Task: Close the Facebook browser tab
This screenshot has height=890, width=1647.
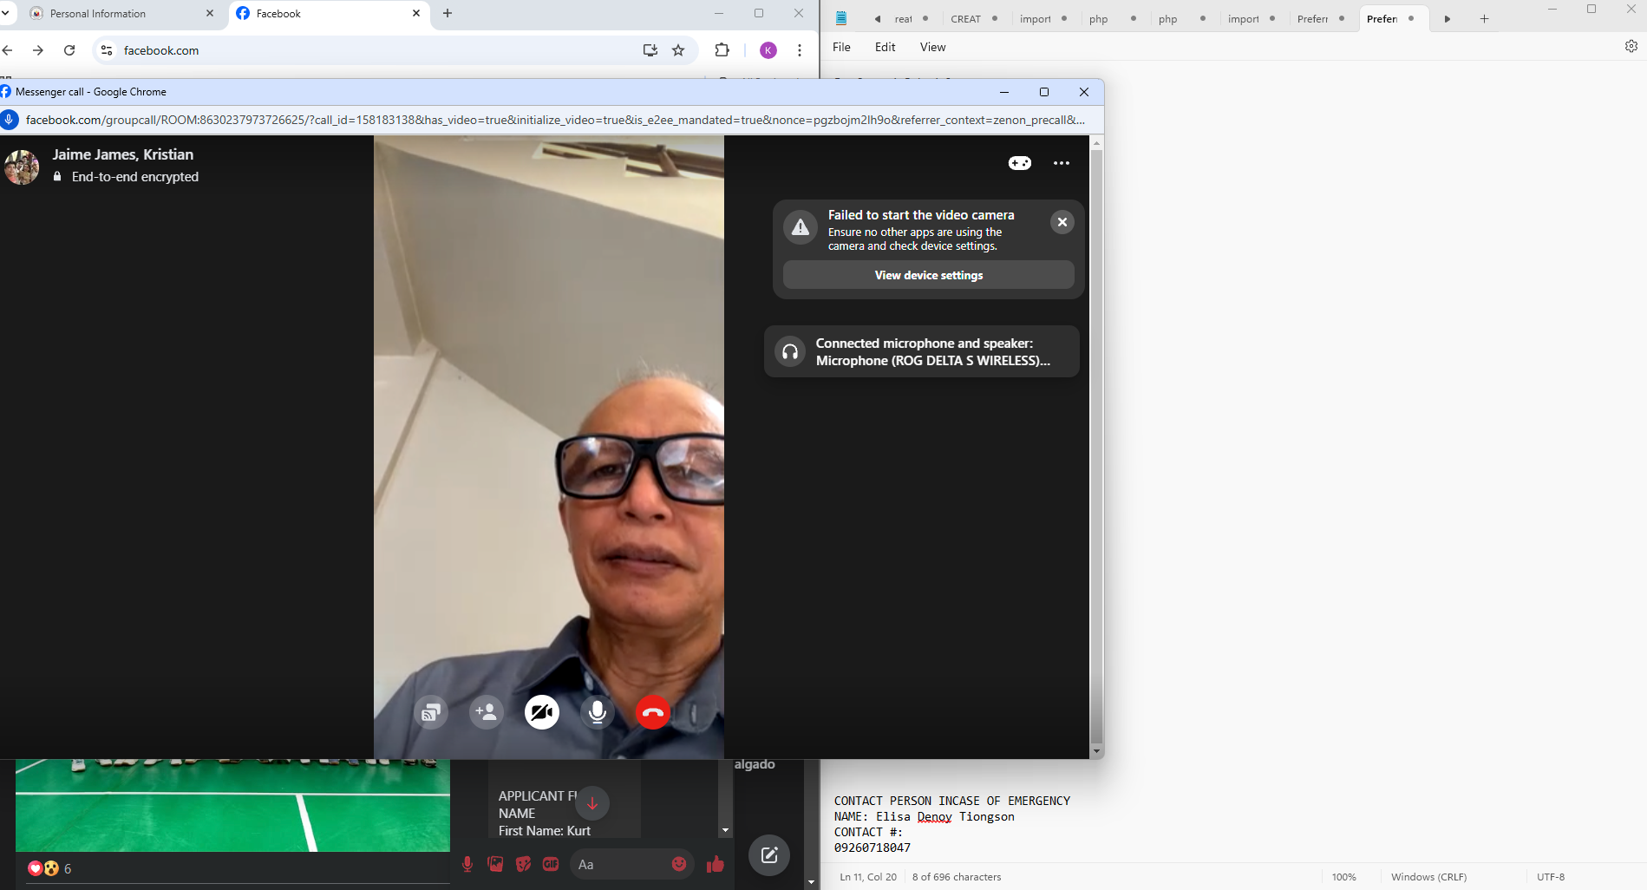Action: 416,14
